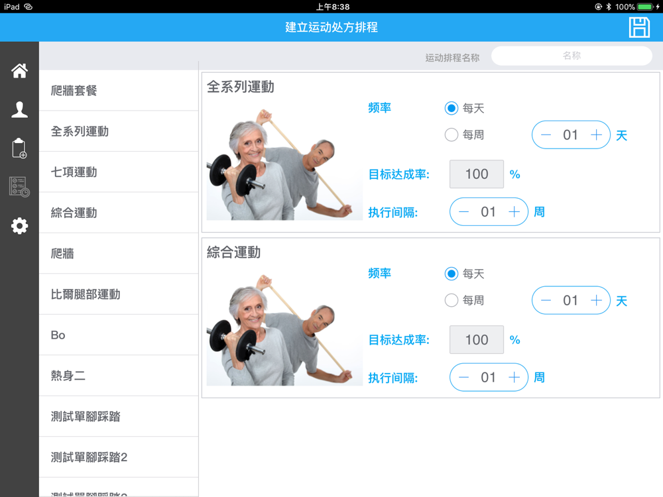Click 全系列運動 target achievement rate field

tap(477, 174)
